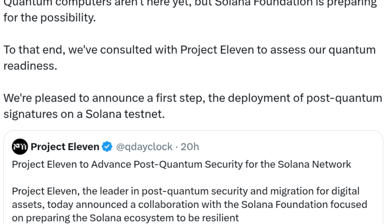Click the quoted headline about Post-Quantum Security
The width and height of the screenshot is (391, 224).
tap(181, 165)
